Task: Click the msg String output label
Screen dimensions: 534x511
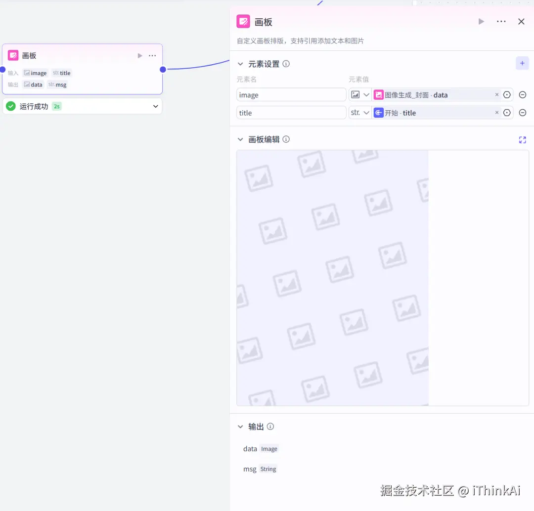Action: (x=260, y=468)
